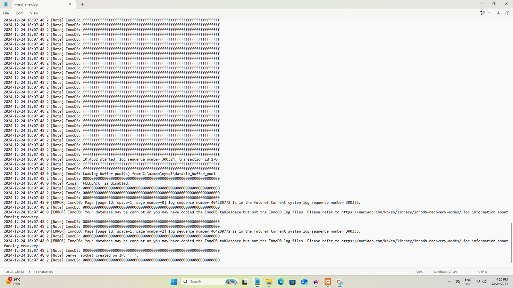Image resolution: width=513 pixels, height=288 pixels.
Task: Add a new Notepad tab
Action: [x=82, y=4]
